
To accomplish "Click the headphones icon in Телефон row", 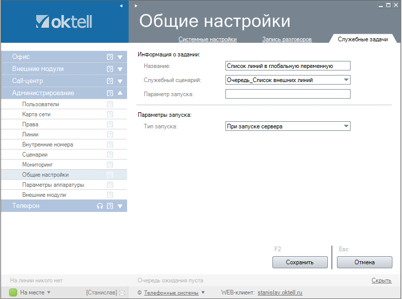I will (x=100, y=206).
